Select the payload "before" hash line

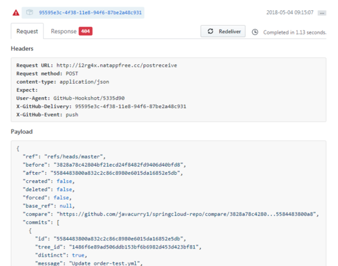coord(104,165)
